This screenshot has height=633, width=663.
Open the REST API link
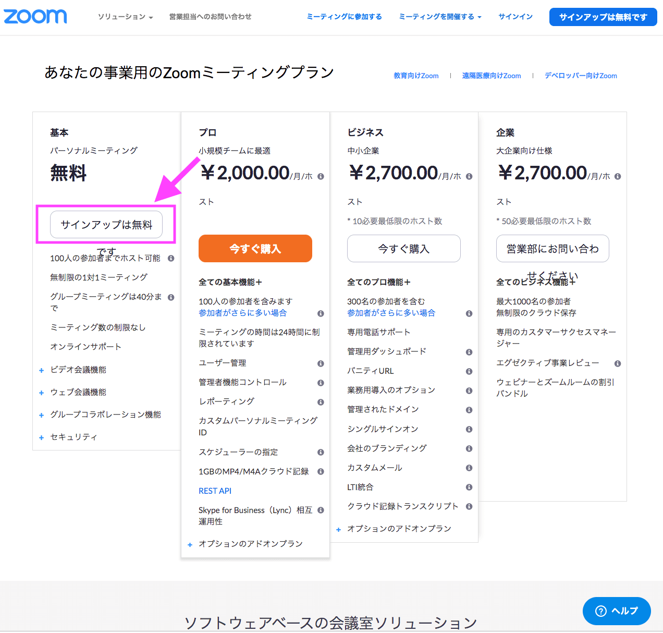click(x=215, y=491)
